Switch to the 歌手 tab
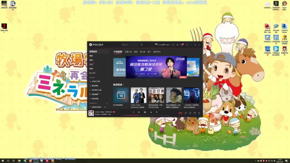Image resolution: width=290 pixels, height=163 pixels. pyautogui.click(x=149, y=52)
